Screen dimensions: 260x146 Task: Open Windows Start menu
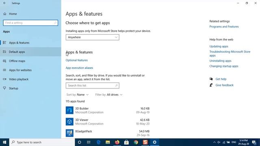4,142
